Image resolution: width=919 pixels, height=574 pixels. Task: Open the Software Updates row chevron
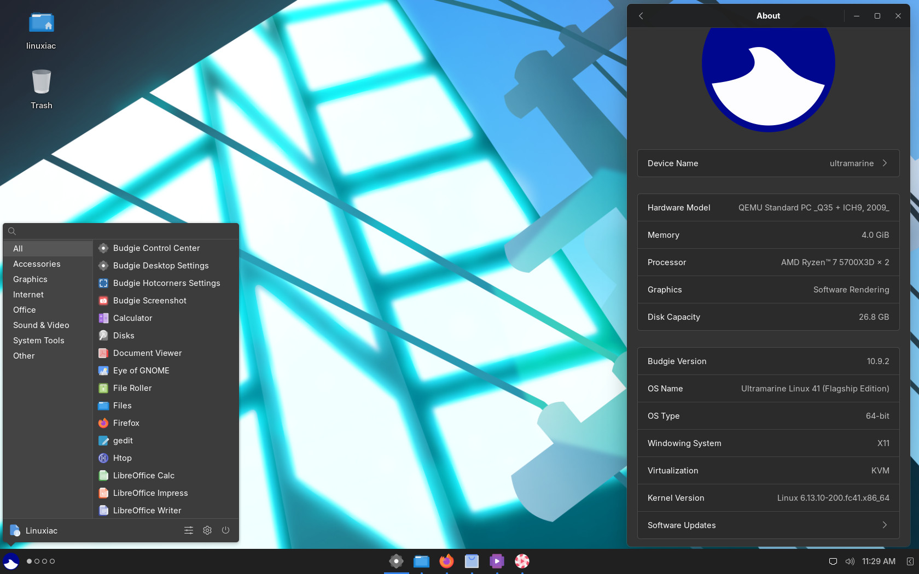click(885, 525)
